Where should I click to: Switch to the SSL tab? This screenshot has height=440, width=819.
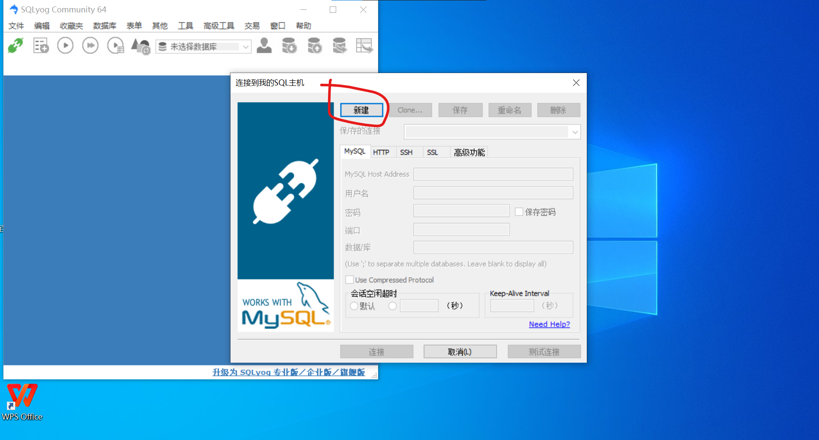(432, 153)
